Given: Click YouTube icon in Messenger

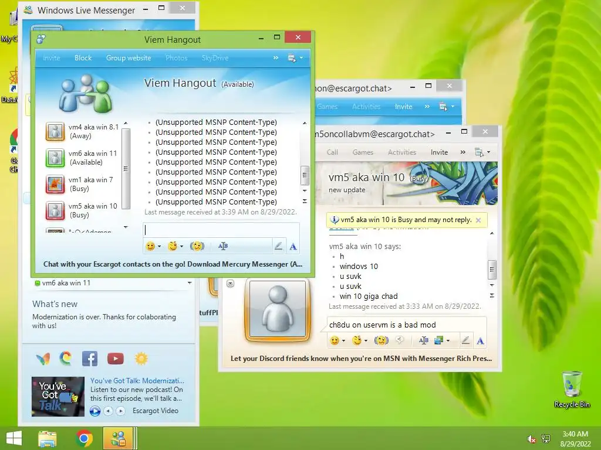Looking at the screenshot, I should pyautogui.click(x=116, y=359).
